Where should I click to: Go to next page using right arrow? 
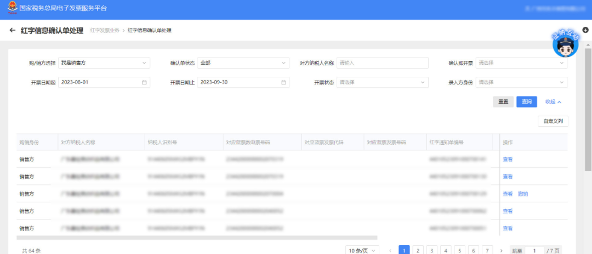[501, 251]
